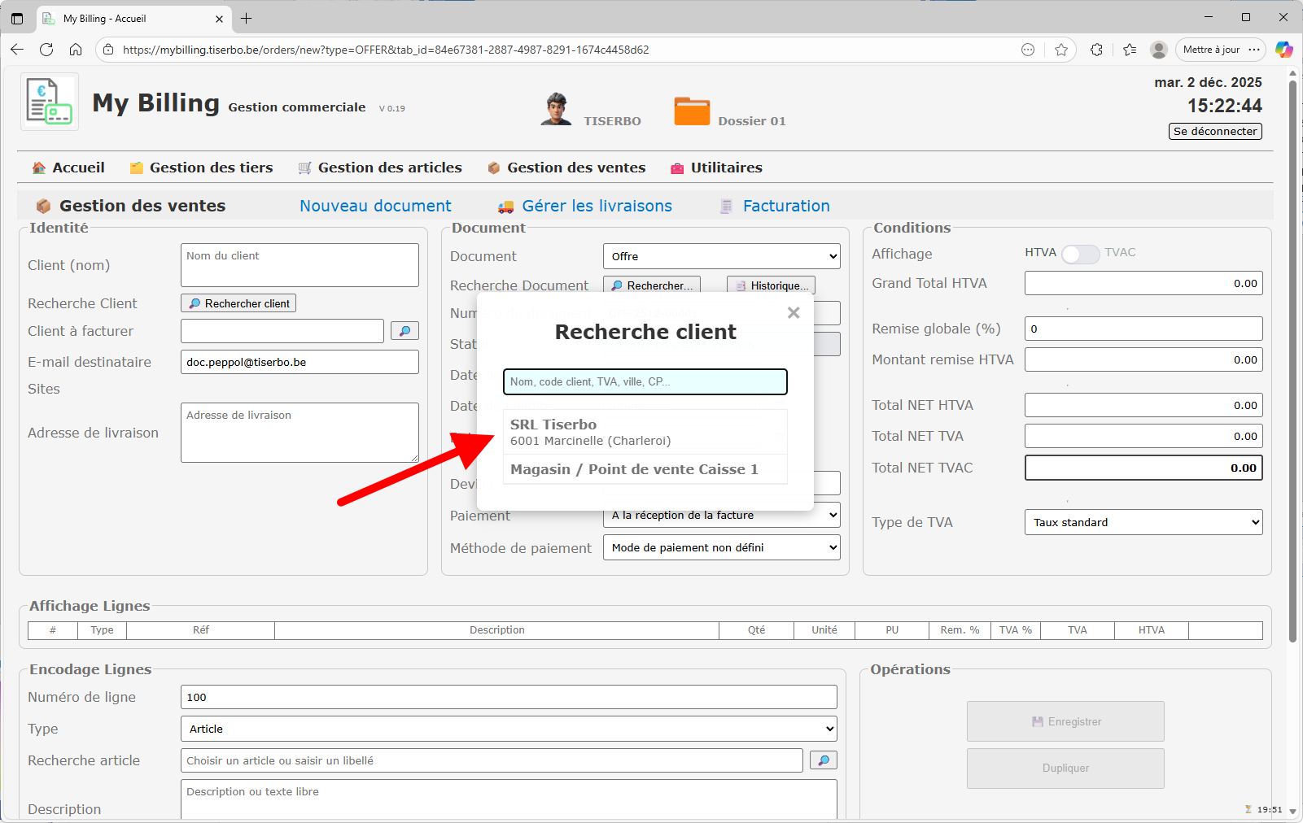1303x823 pixels.
Task: Open the Type dropdown showing Article
Action: 508,729
